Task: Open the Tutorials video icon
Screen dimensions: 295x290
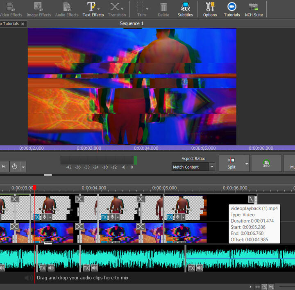Action: pos(232,9)
